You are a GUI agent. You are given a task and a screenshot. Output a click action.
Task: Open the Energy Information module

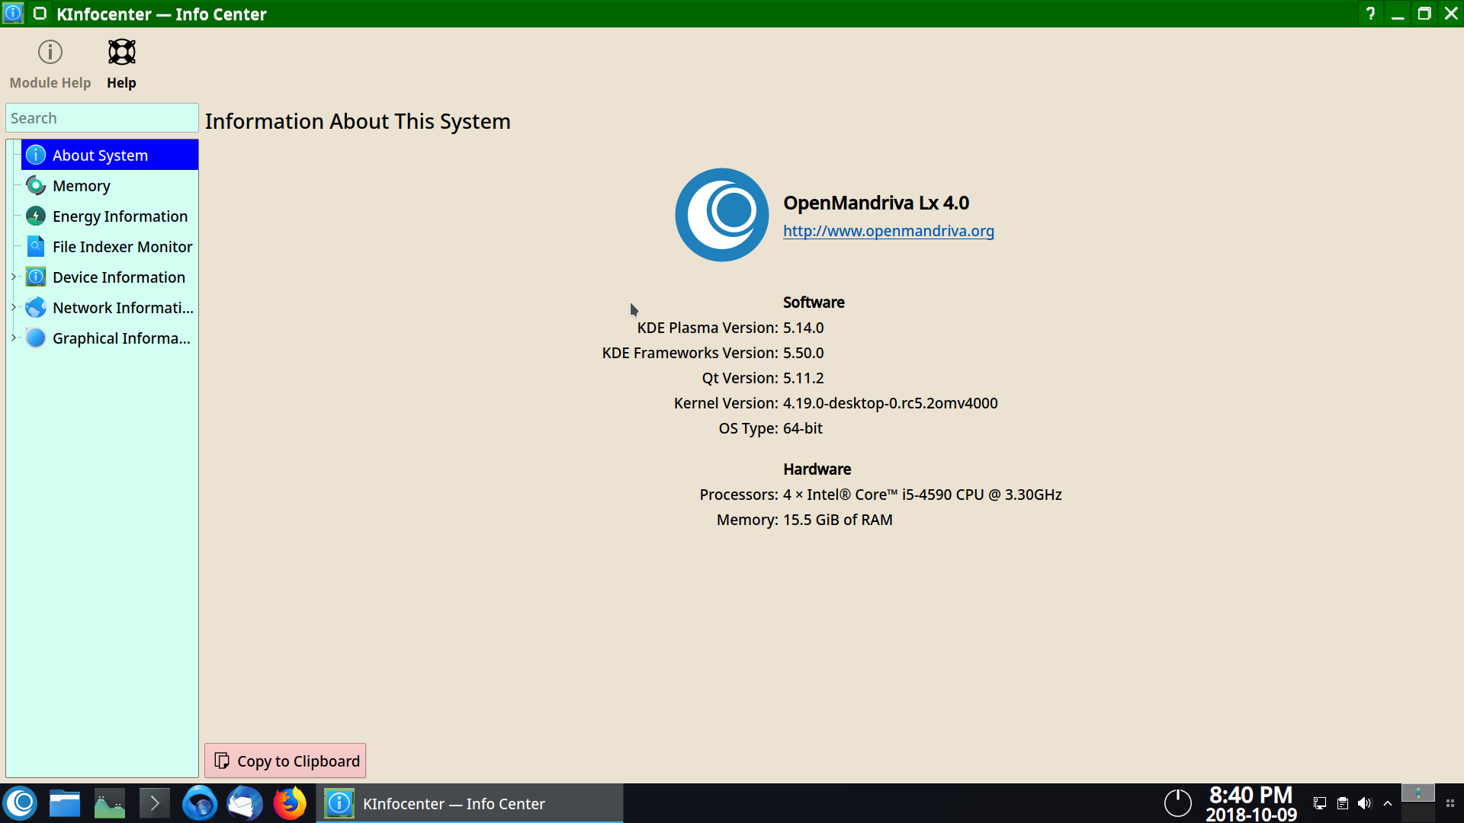[120, 216]
